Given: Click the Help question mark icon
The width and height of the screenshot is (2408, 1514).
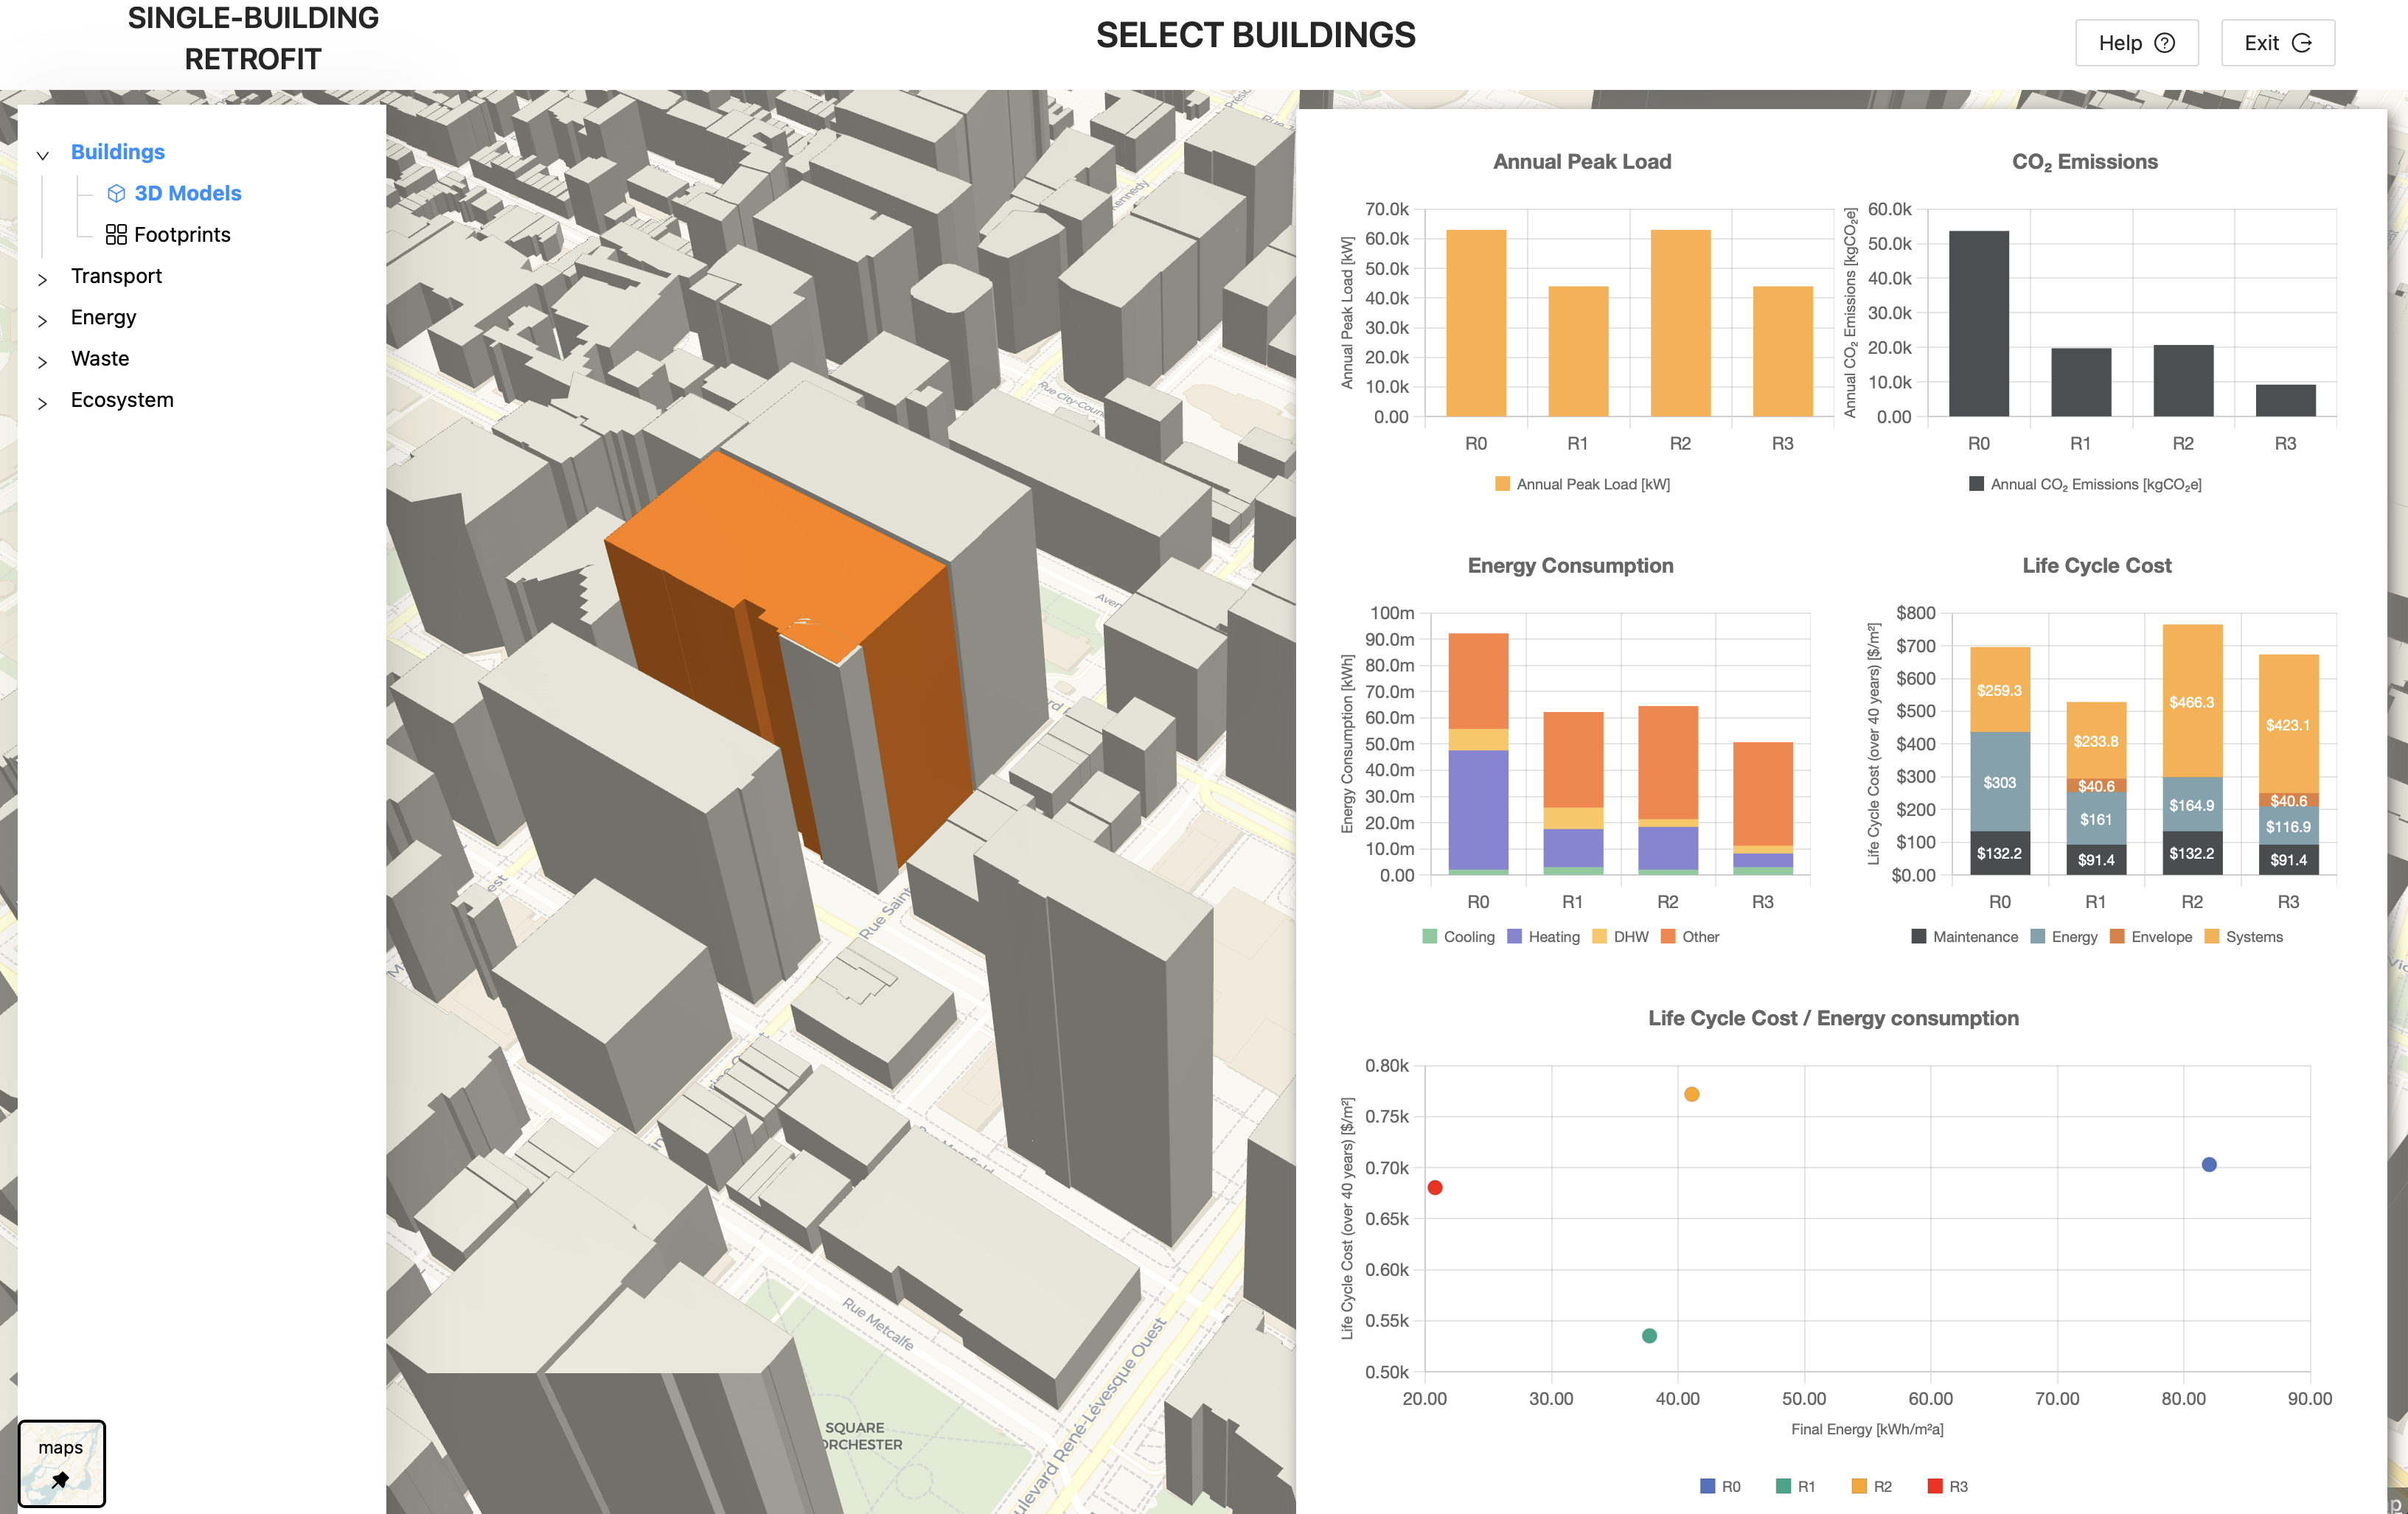Looking at the screenshot, I should (x=2165, y=43).
